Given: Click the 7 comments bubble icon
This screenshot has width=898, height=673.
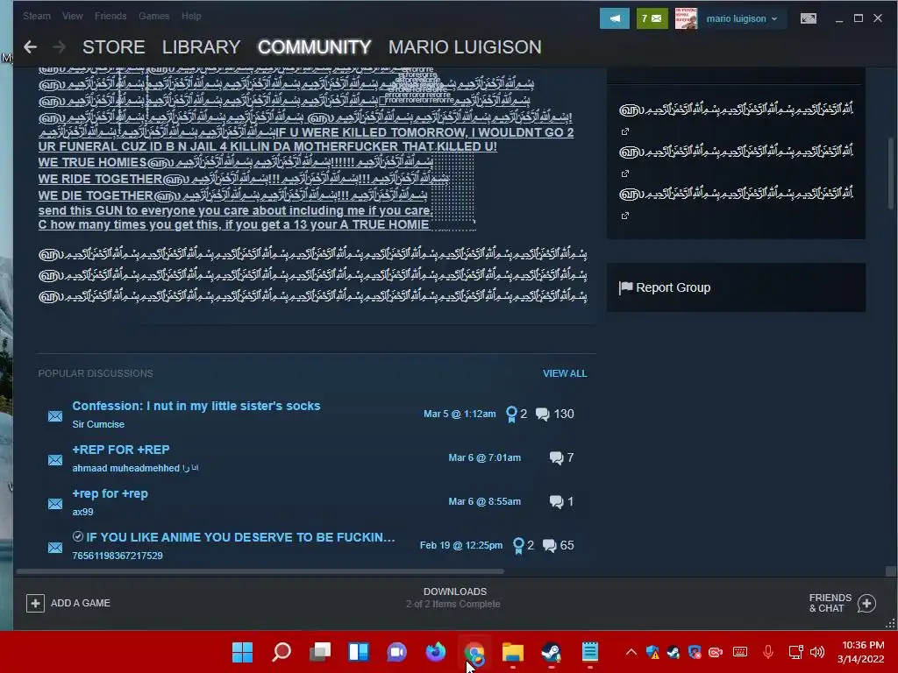Looking at the screenshot, I should point(556,457).
